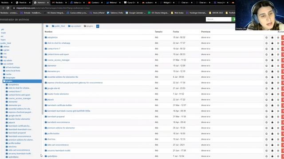Click the red delete button in the jetpack row
Viewport: 284px width, 159px height.
point(283,100)
